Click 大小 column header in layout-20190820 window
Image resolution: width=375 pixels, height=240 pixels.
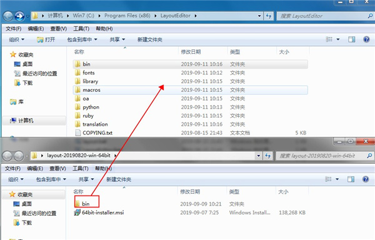coord(283,192)
